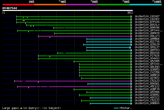
Task: Click the arrowhead ending the UniRef100_Q2TN72 alignment
Action: 131,78
